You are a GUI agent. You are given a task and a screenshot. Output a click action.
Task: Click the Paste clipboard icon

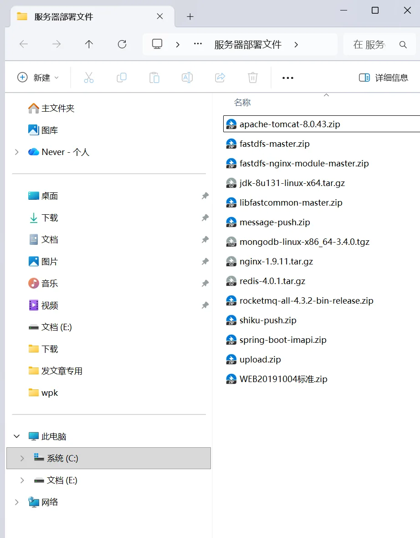tap(154, 78)
